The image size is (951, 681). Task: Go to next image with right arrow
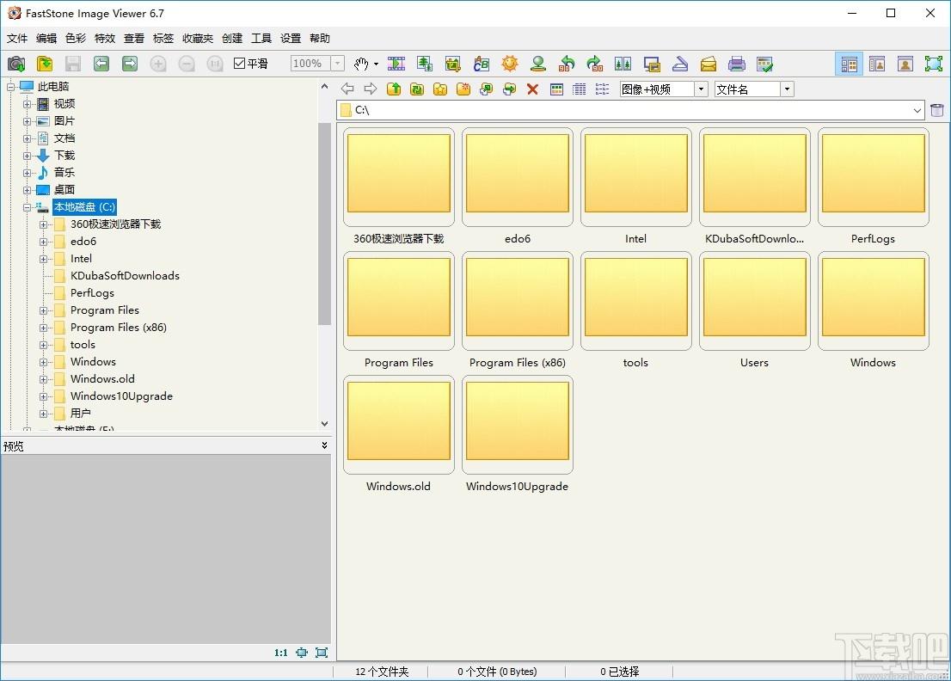point(130,64)
